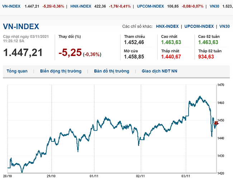
Task: Select the 29/10 date on chart axis
Action: [52, 176]
